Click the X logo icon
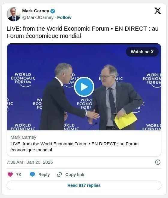This screenshot has width=168, height=198. [x=157, y=11]
